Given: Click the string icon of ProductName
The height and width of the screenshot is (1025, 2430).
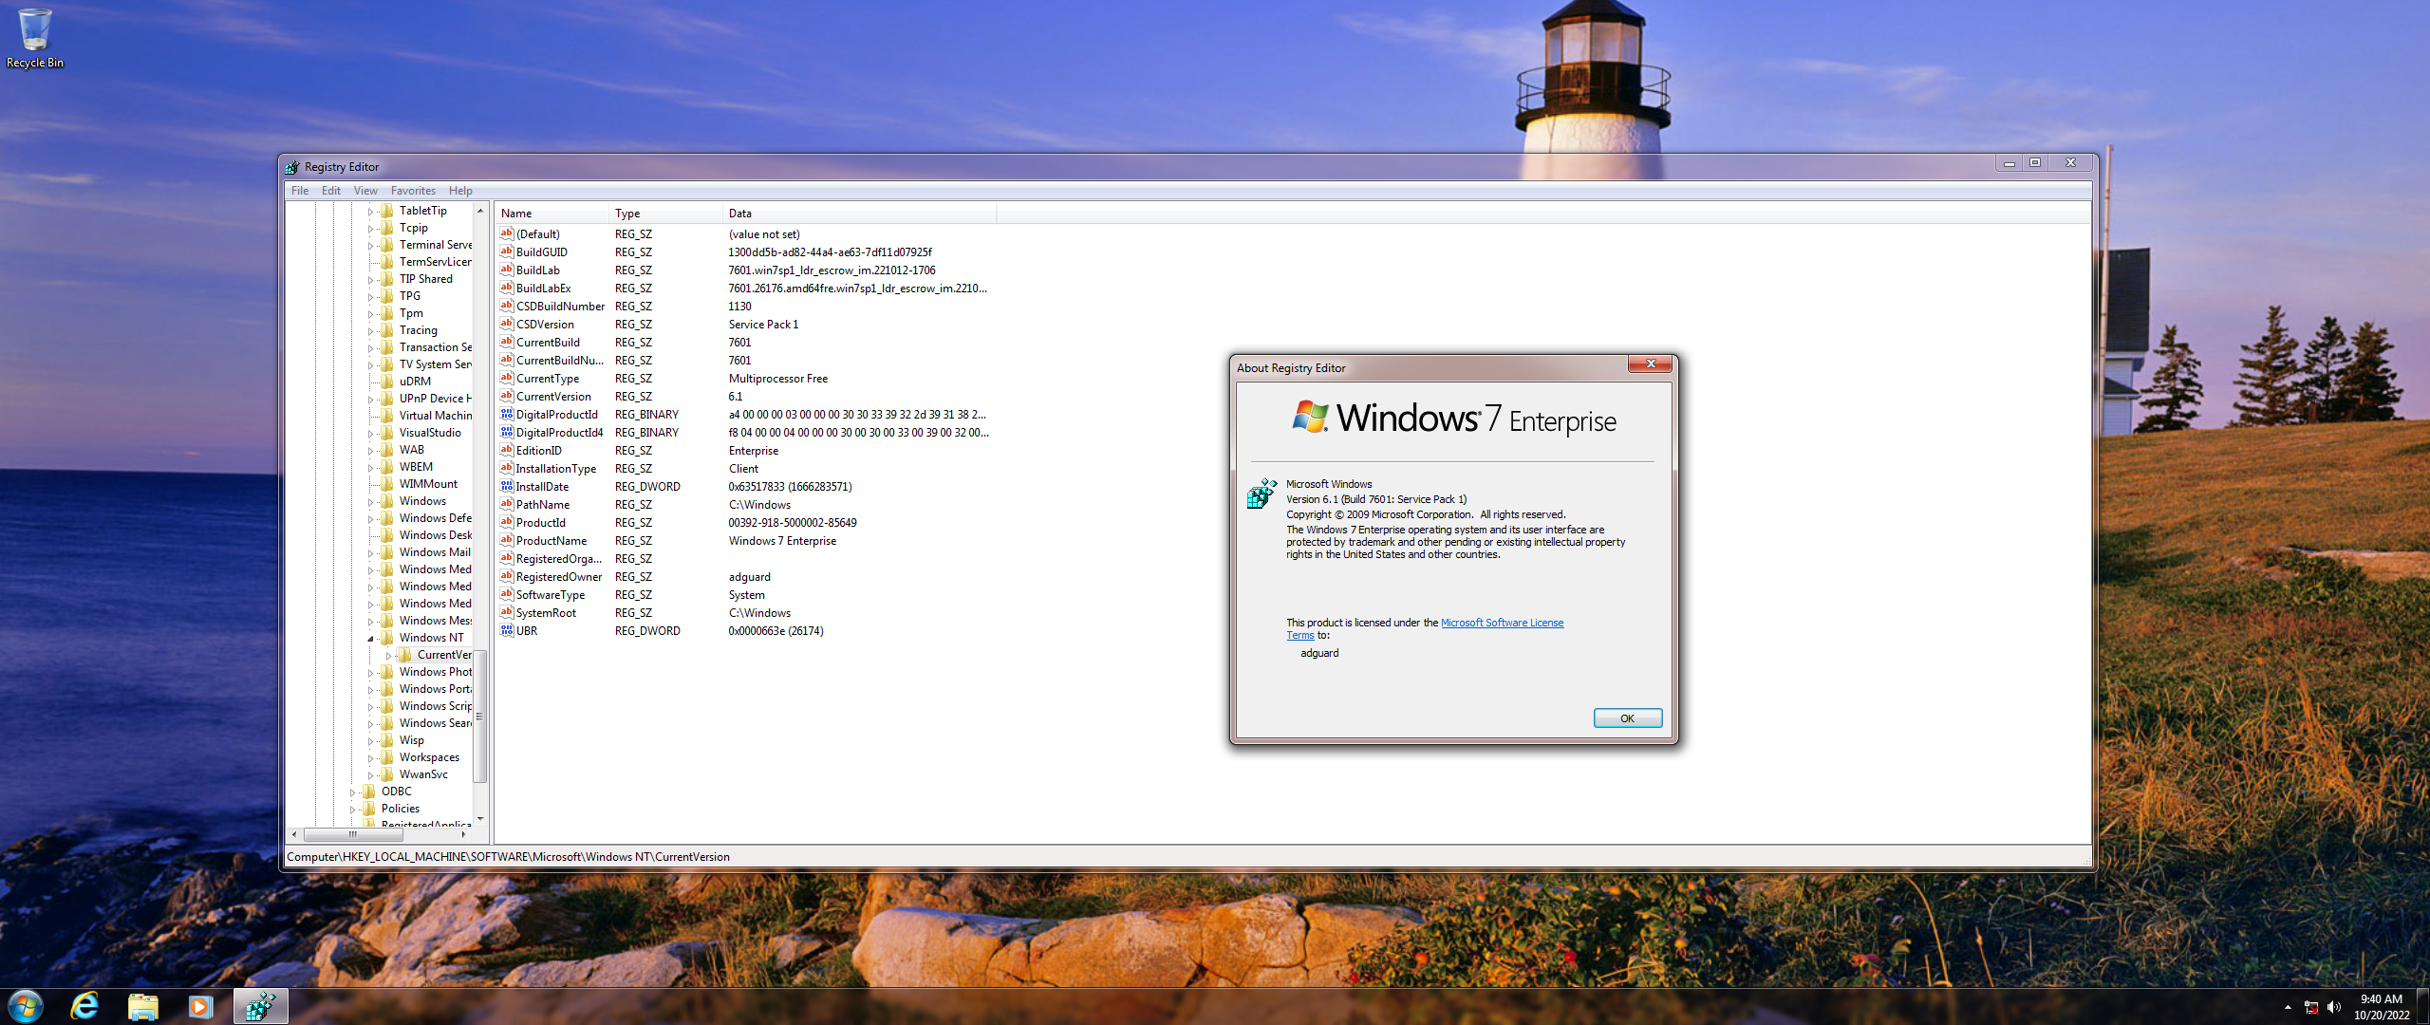Looking at the screenshot, I should coord(507,540).
